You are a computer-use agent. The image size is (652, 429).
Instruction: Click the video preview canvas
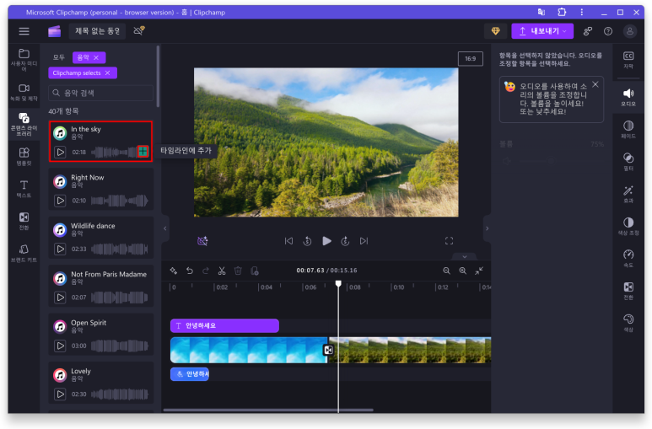(x=326, y=142)
